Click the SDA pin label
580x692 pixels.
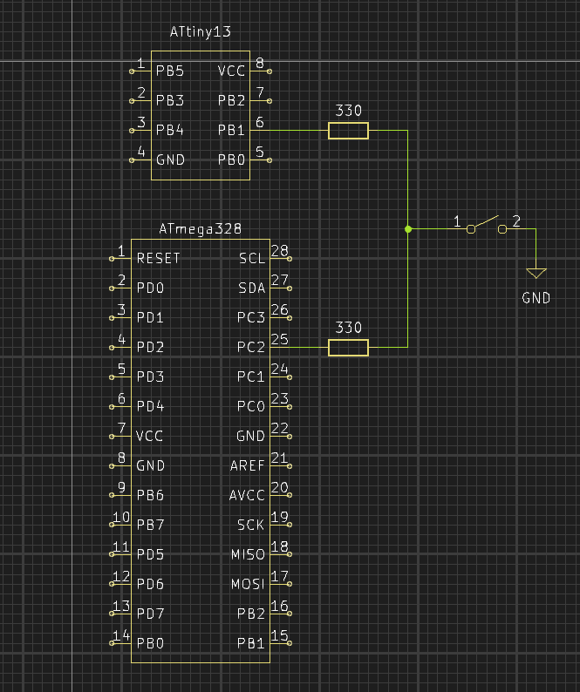tap(252, 288)
